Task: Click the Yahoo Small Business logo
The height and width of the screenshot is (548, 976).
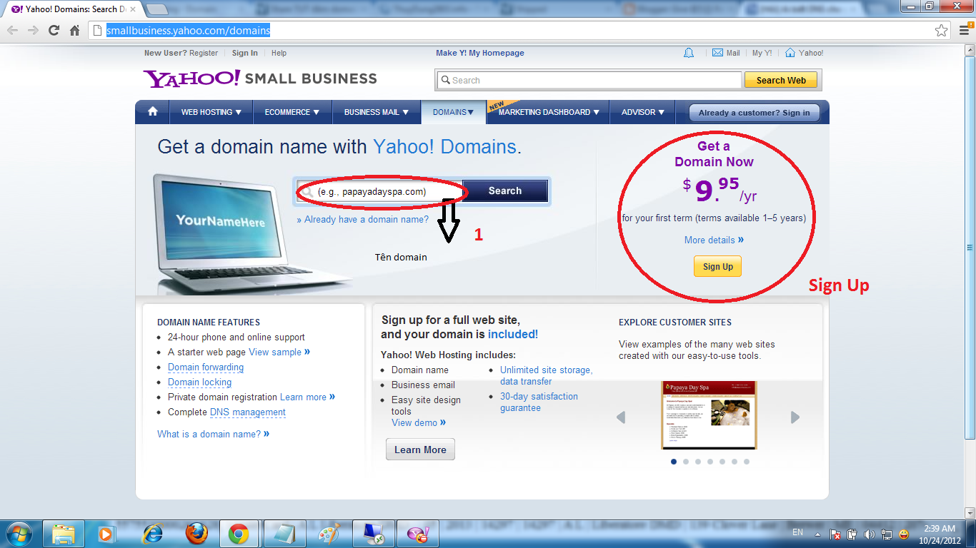Action: click(260, 78)
